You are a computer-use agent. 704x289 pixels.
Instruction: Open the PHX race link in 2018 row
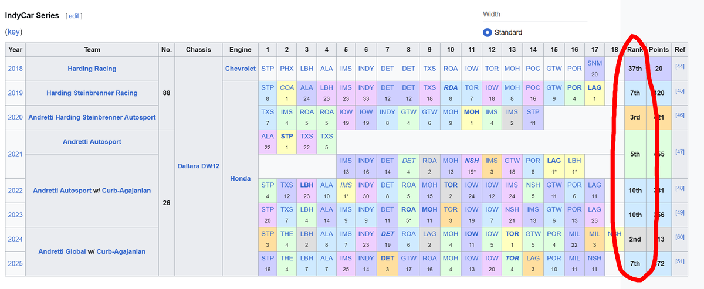click(287, 69)
